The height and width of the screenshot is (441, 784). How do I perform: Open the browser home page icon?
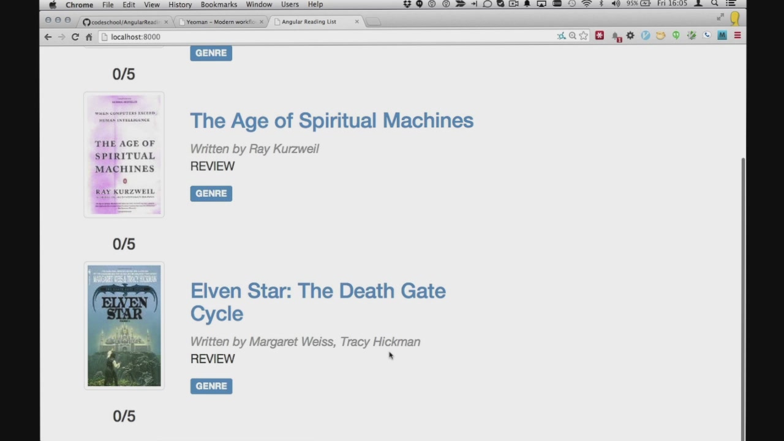pyautogui.click(x=89, y=37)
